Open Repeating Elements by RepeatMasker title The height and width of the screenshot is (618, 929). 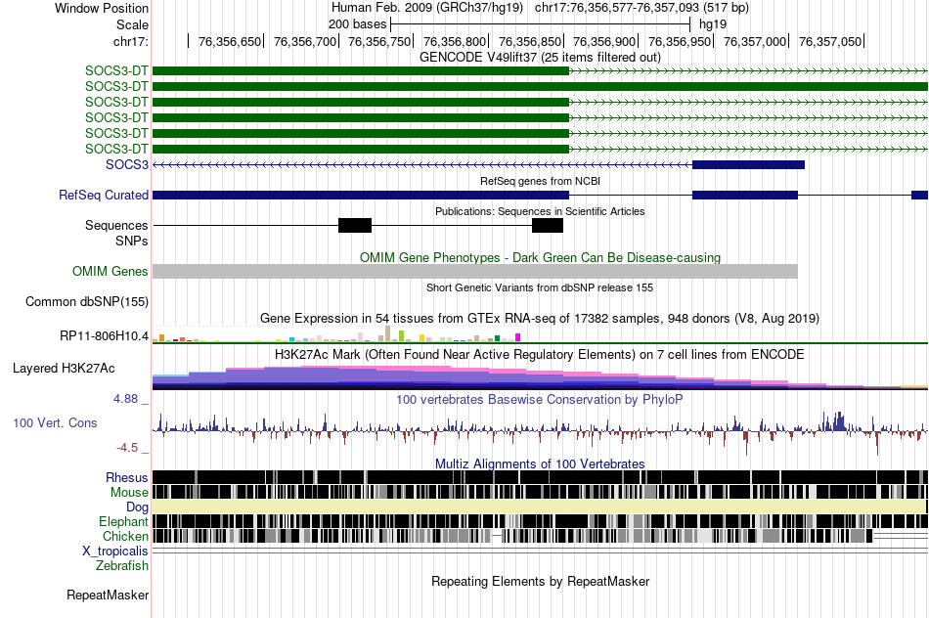click(x=541, y=581)
